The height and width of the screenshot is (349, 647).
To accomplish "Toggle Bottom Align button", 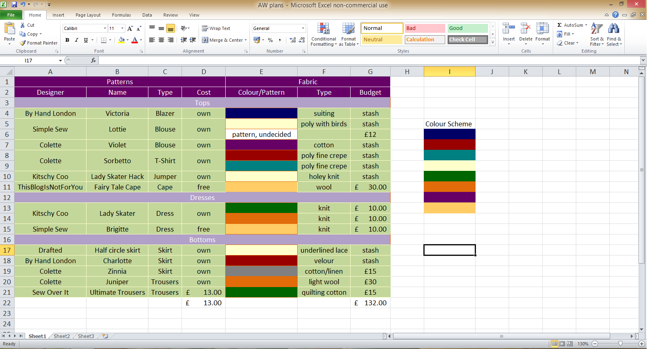I will point(171,28).
